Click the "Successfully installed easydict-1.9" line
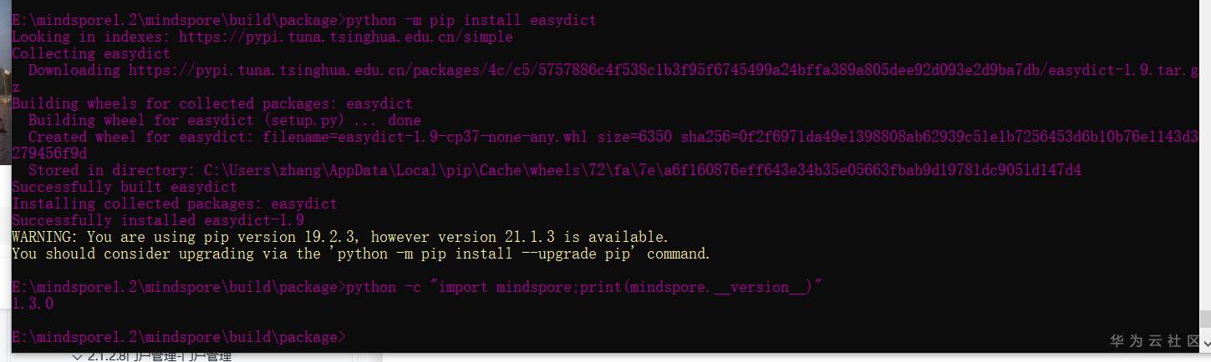This screenshot has width=1211, height=362. (x=157, y=220)
